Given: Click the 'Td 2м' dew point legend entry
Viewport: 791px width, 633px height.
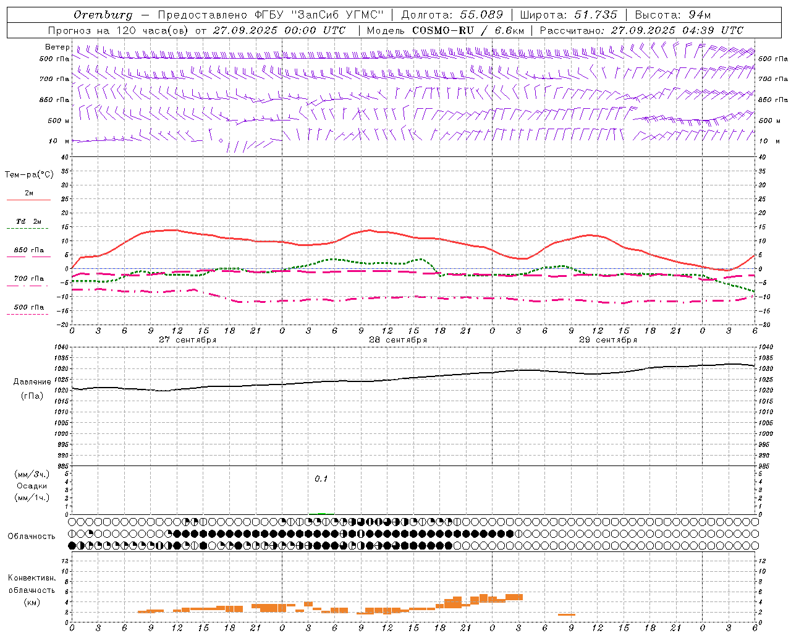Looking at the screenshot, I should tap(29, 221).
